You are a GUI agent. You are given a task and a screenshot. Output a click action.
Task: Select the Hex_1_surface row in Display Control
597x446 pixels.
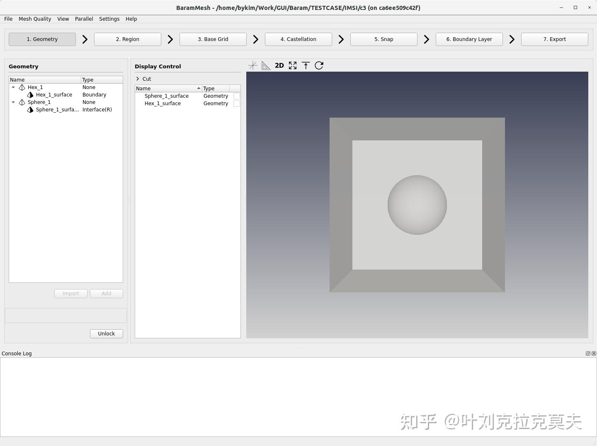[188, 104]
